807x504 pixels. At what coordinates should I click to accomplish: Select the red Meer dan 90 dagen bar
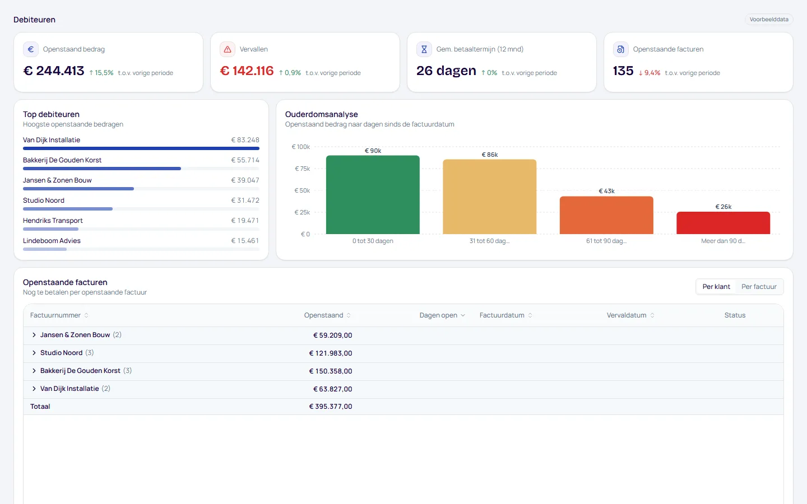pyautogui.click(x=723, y=223)
